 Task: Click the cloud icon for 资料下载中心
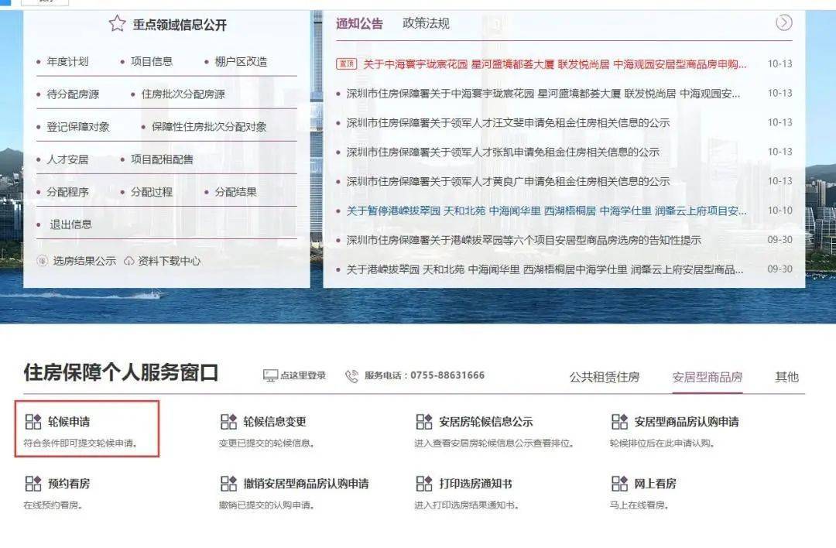[129, 261]
